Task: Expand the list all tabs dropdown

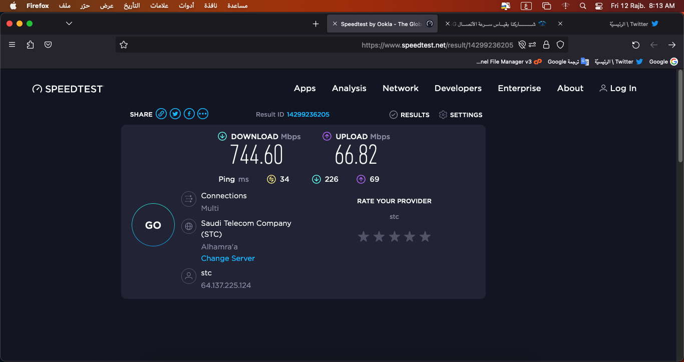Action: point(69,24)
